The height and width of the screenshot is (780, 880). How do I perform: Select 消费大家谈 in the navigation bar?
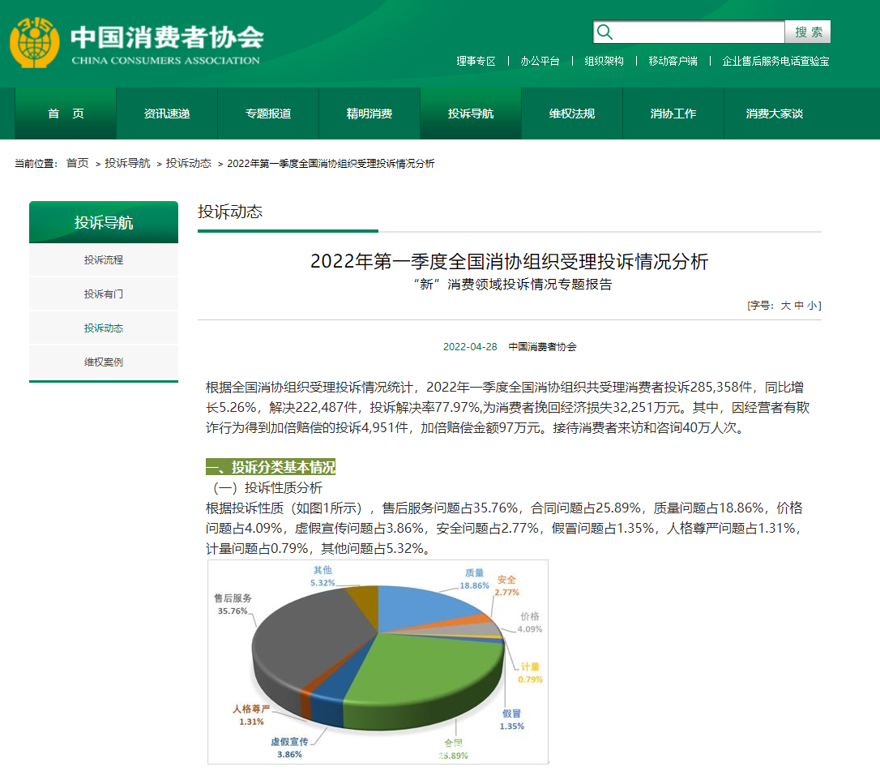pyautogui.click(x=775, y=114)
